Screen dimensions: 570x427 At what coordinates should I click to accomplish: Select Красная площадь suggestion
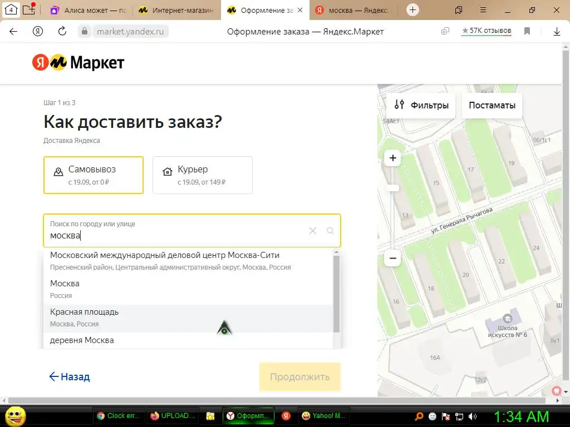tap(188, 317)
